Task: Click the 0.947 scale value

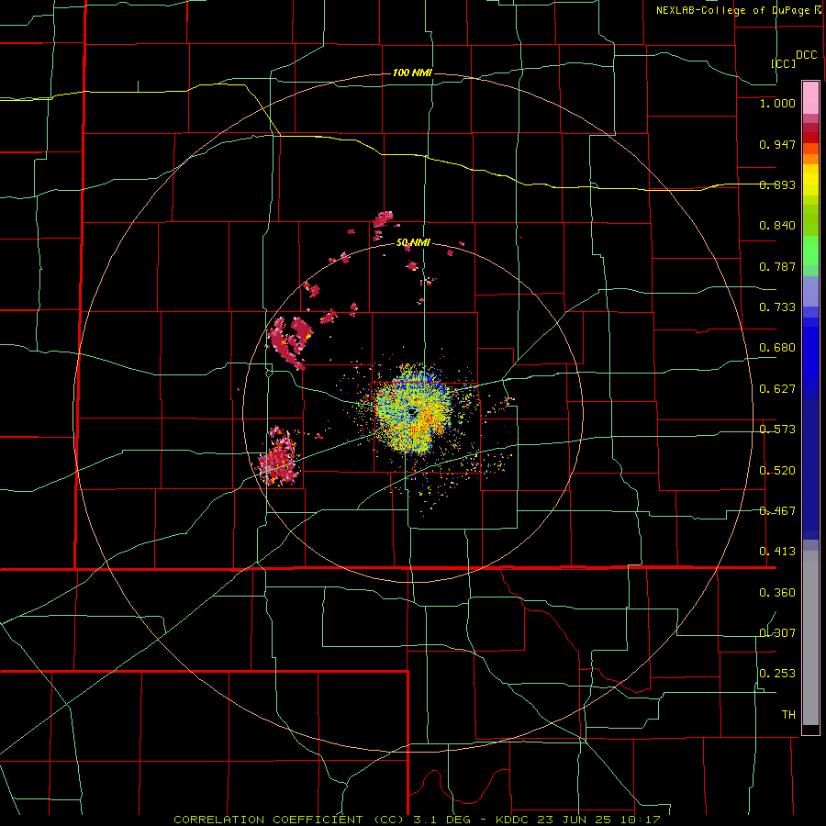Action: (x=777, y=144)
